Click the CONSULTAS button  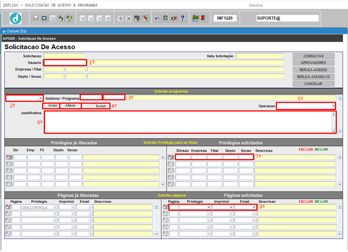[313, 56]
